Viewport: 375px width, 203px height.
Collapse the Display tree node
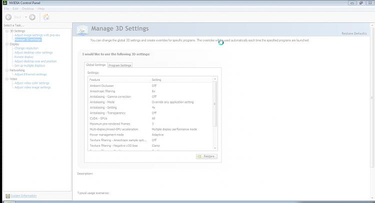[x=7, y=44]
